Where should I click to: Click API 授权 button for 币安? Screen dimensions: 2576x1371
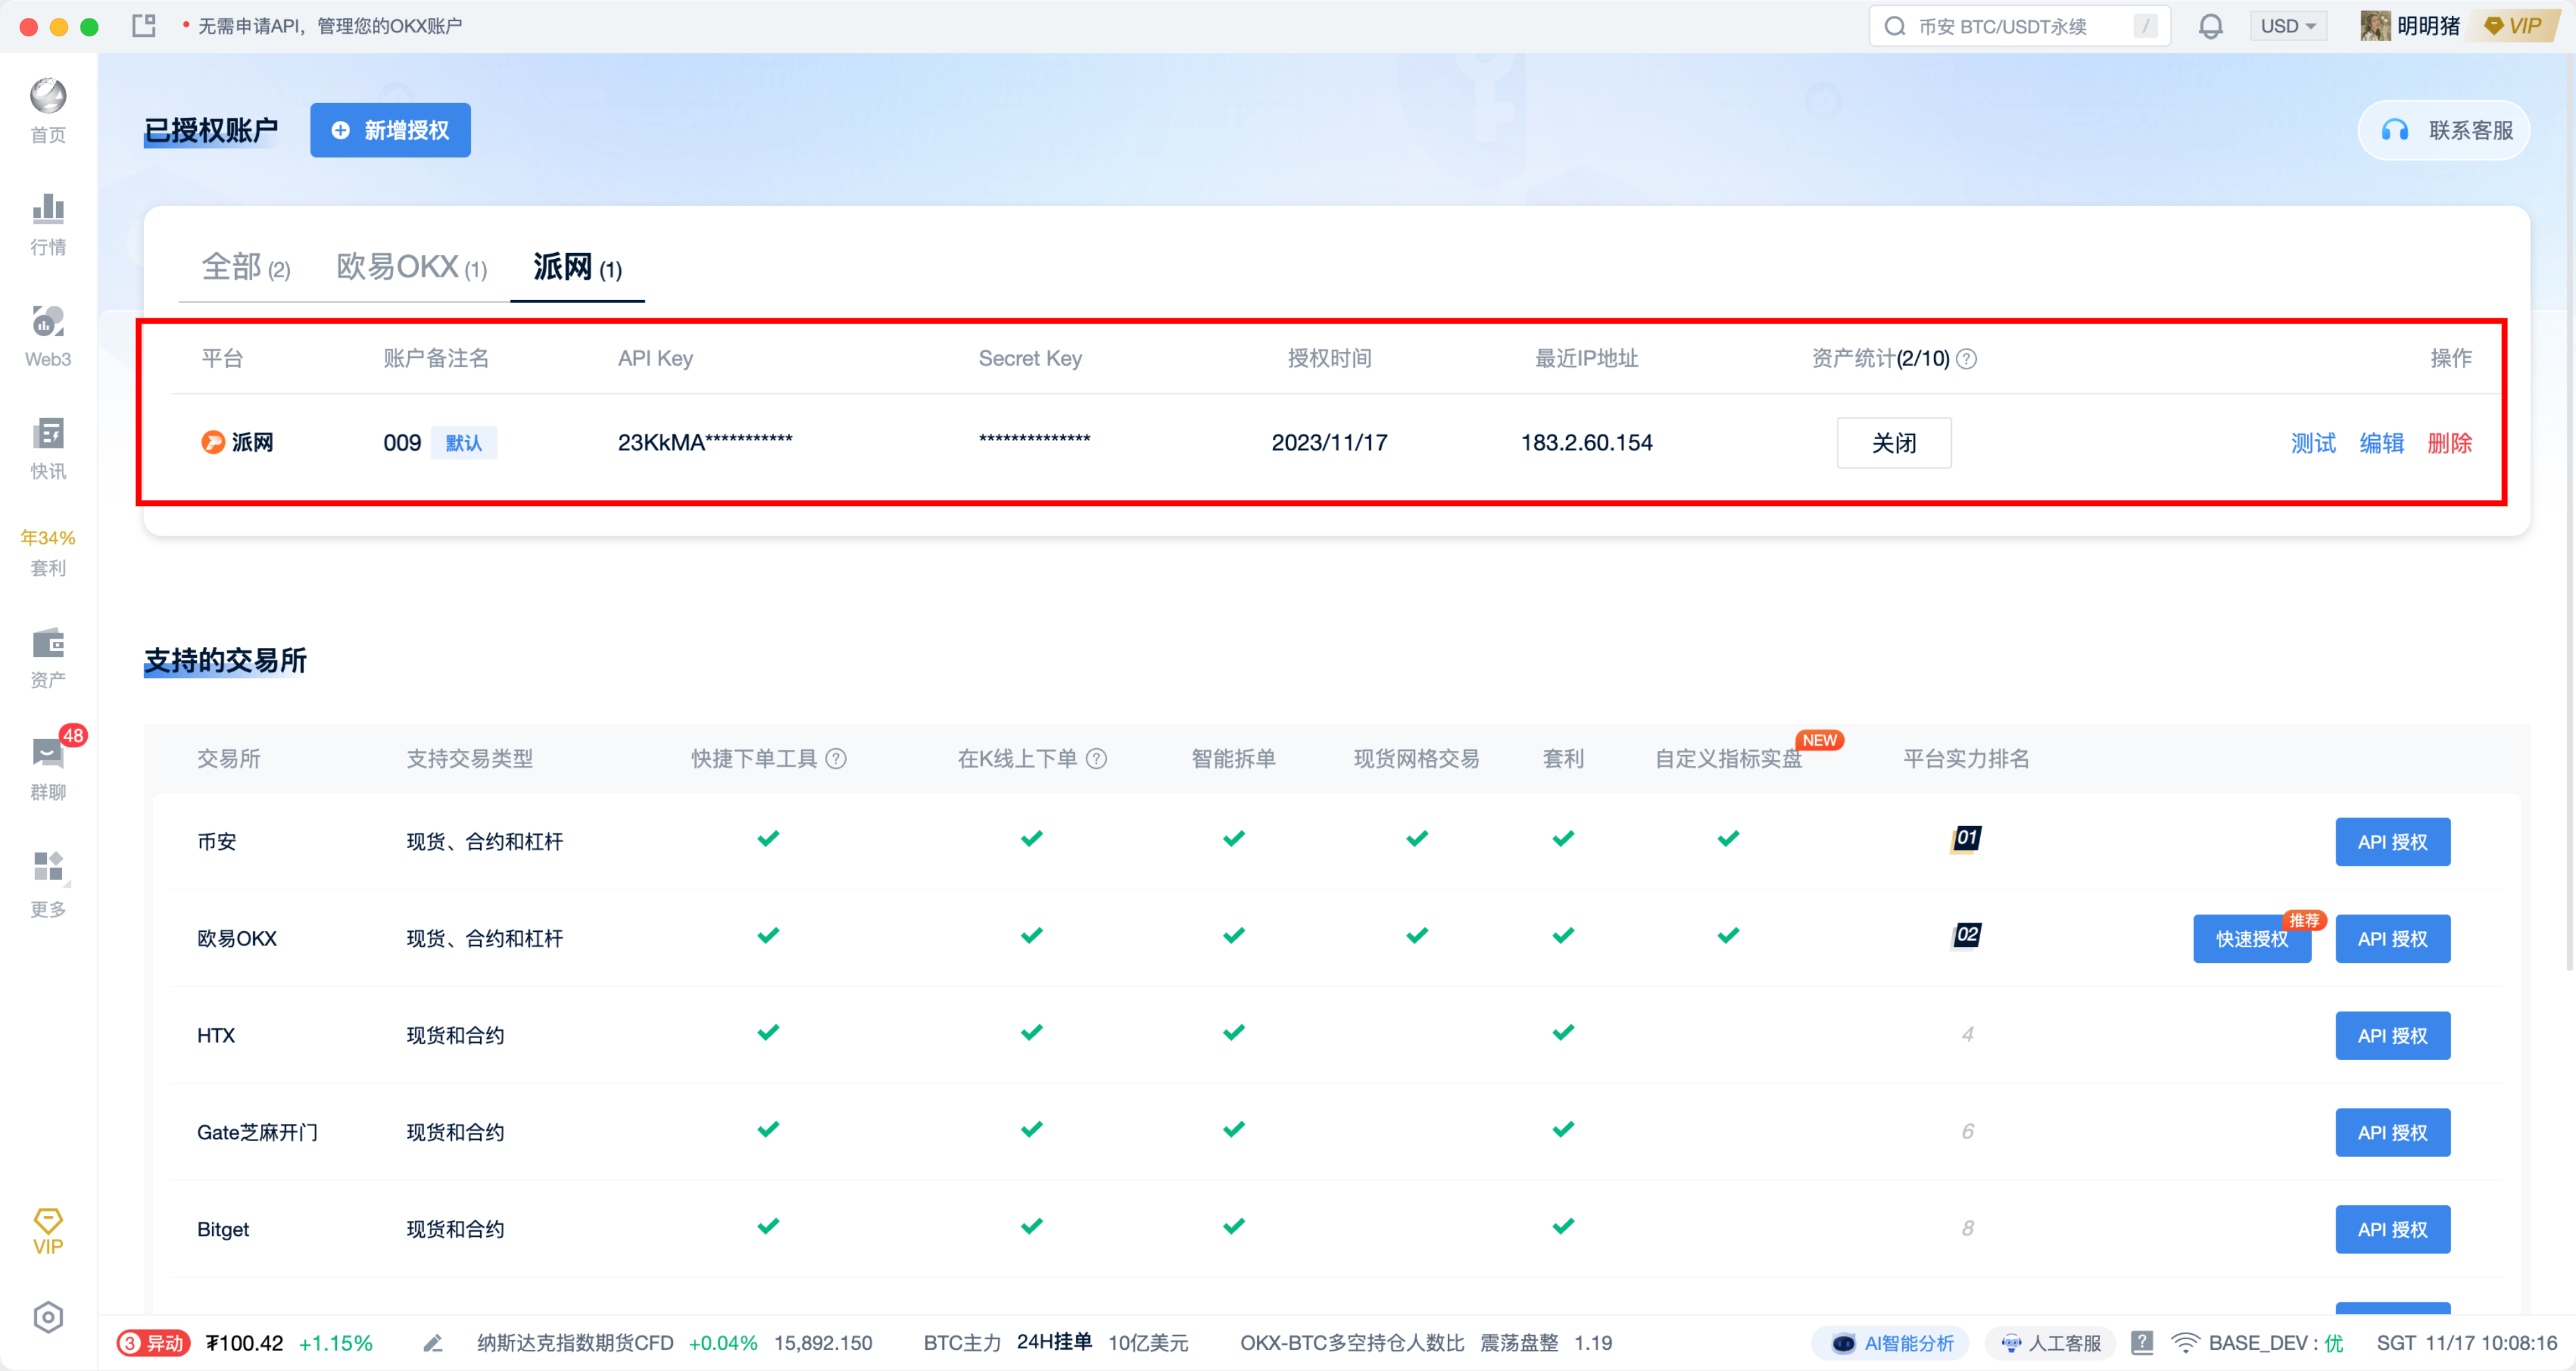2392,842
